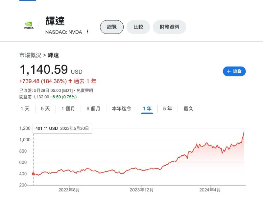The height and width of the screenshot is (197, 263).
Task: Switch to the 比較 compare tab
Action: tap(138, 27)
